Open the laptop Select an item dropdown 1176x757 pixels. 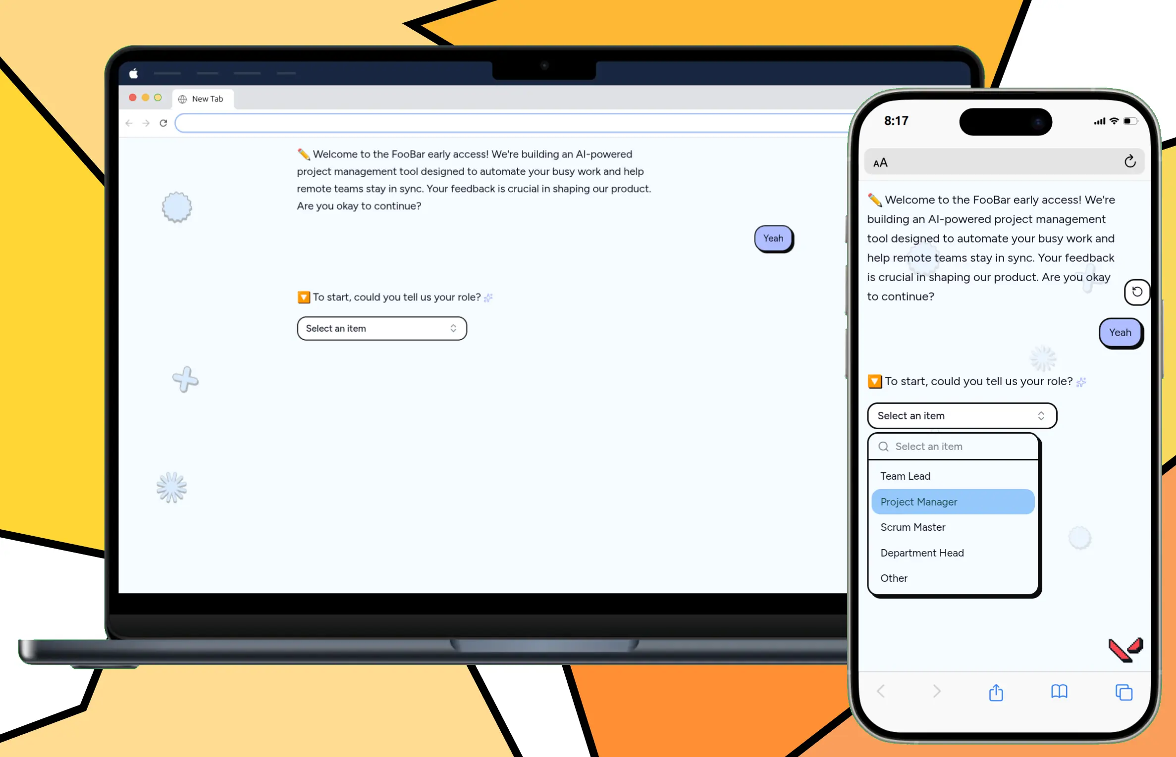coord(381,328)
